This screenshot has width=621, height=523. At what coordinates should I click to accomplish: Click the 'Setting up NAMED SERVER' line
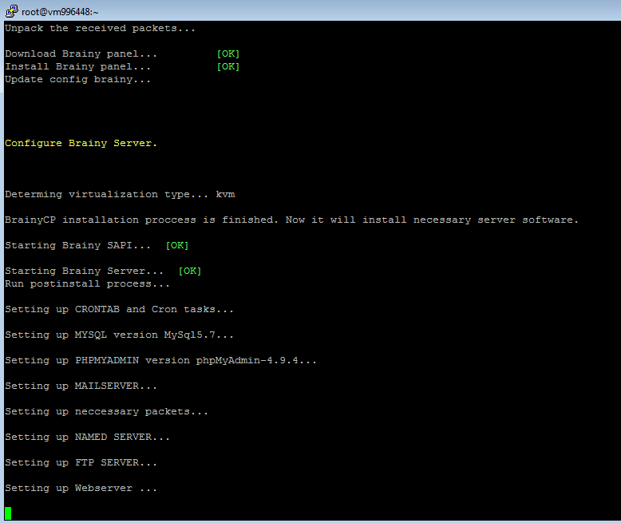pos(87,438)
